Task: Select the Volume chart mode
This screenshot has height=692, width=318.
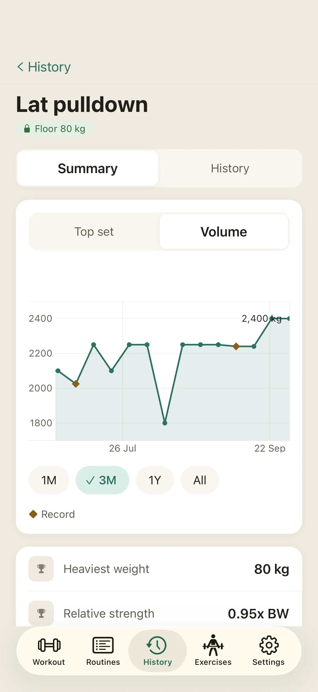Action: 224,231
